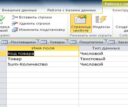The image size is (128, 107).
Task: Select the Sum-Количество field name cell
Action: coord(43,64)
